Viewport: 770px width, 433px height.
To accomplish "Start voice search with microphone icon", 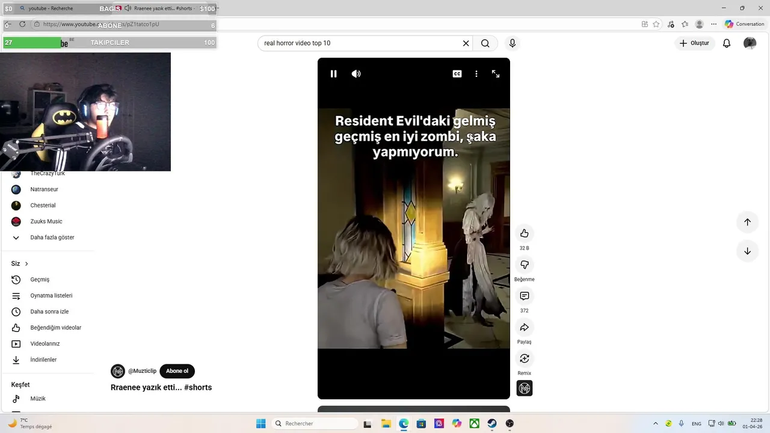I will (513, 43).
